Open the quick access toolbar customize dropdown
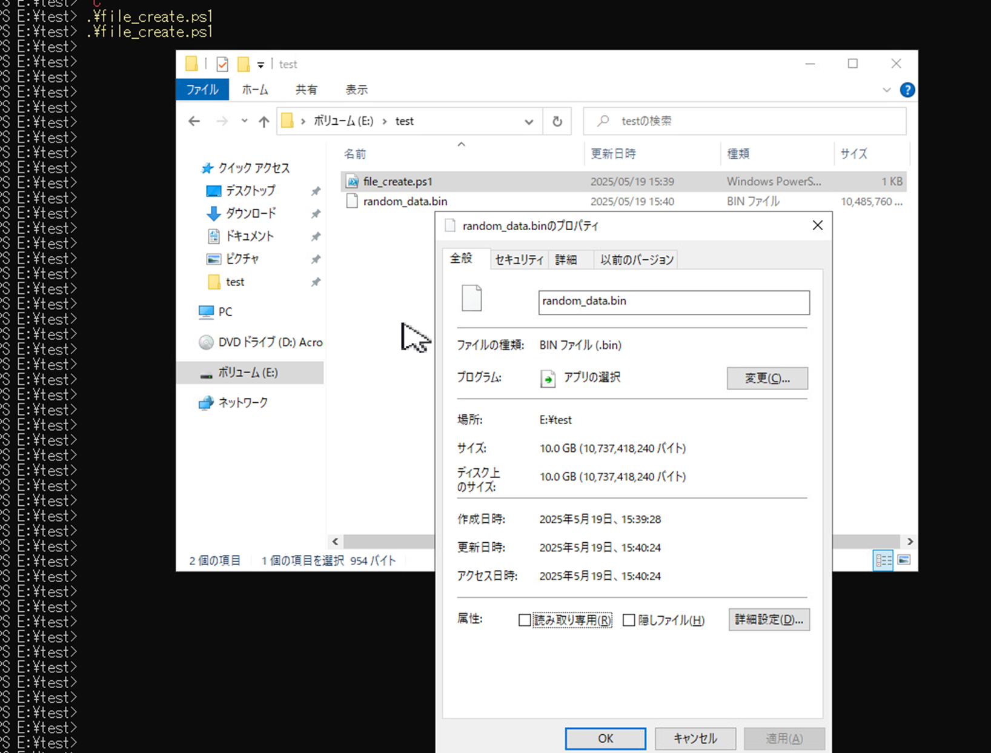The width and height of the screenshot is (991, 753). (x=260, y=65)
